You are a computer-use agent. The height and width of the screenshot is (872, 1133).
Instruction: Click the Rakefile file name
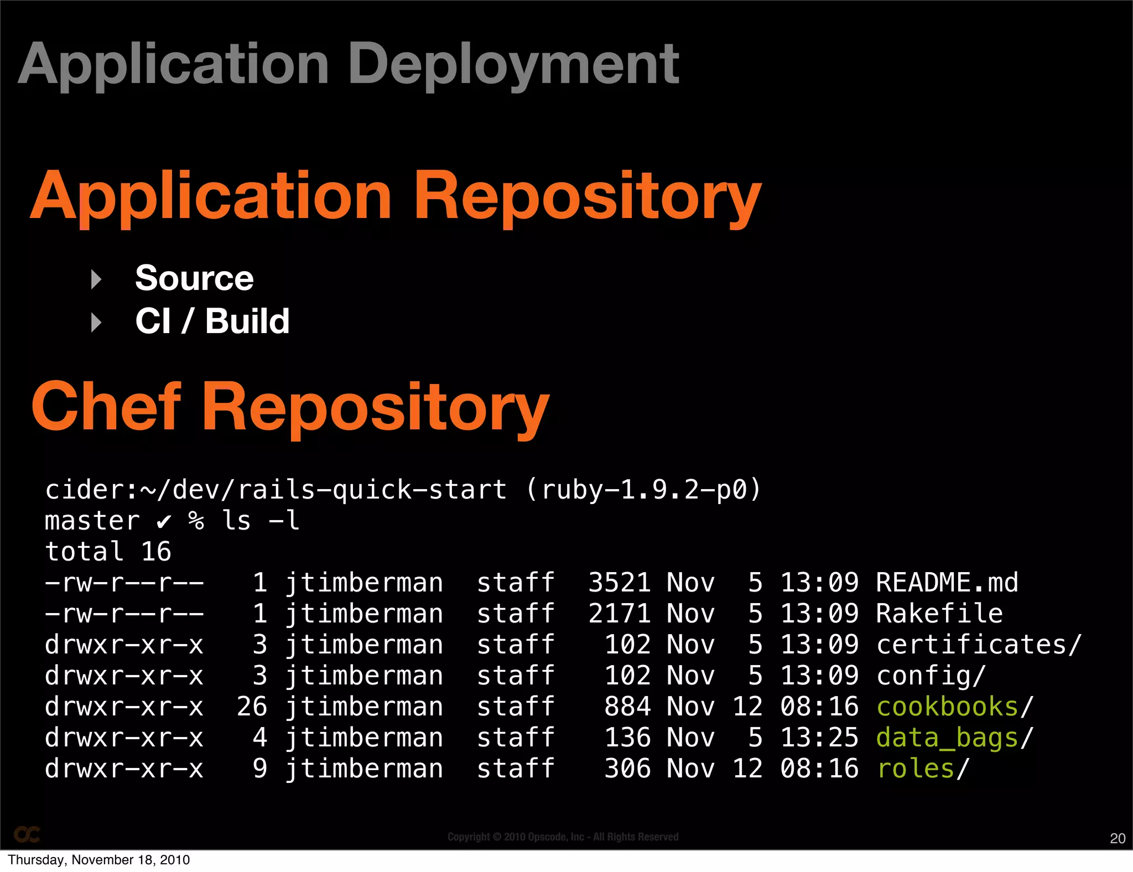click(x=939, y=614)
